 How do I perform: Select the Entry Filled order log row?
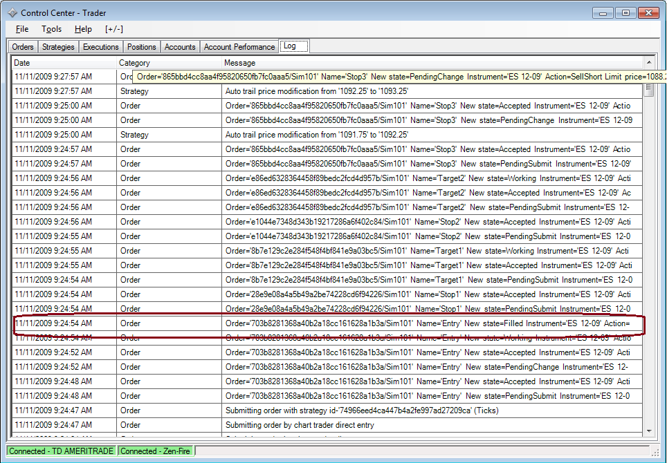(327, 323)
